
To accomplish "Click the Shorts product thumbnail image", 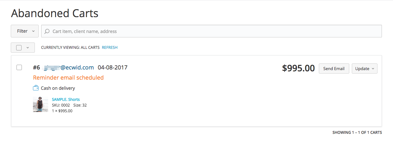I will tap(41, 104).
